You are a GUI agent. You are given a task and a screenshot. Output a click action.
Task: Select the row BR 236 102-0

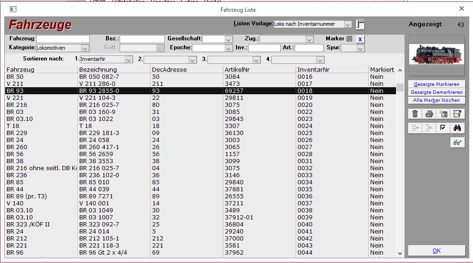(x=201, y=175)
